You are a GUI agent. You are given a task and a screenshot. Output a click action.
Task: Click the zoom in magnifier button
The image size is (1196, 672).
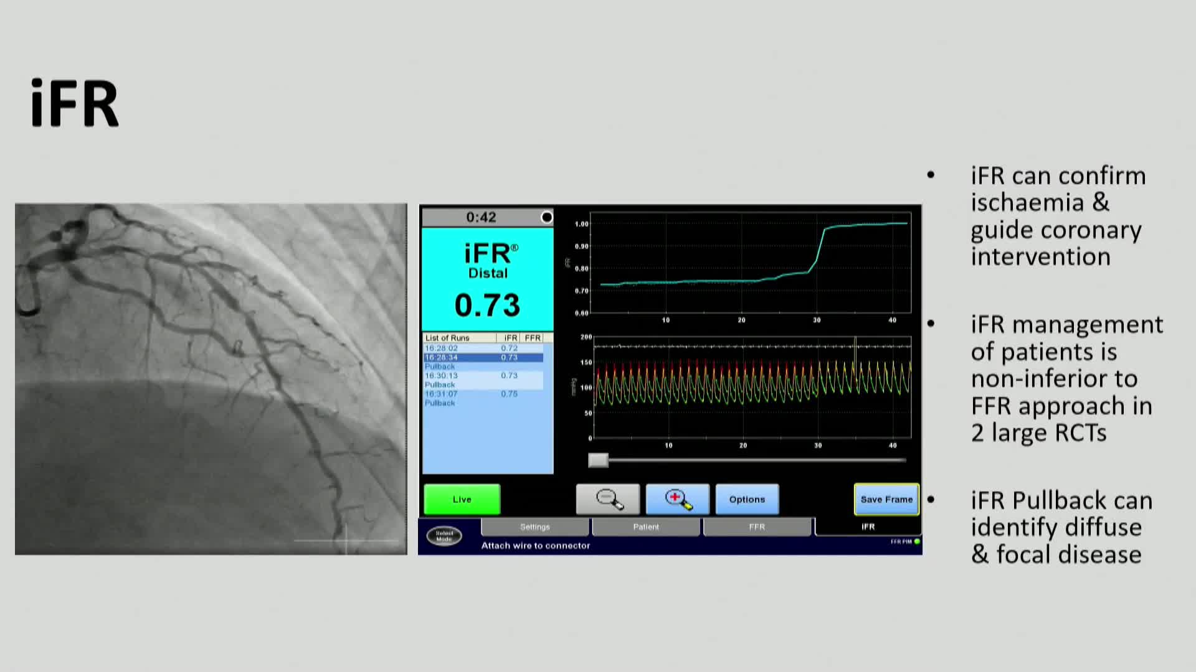tap(677, 499)
